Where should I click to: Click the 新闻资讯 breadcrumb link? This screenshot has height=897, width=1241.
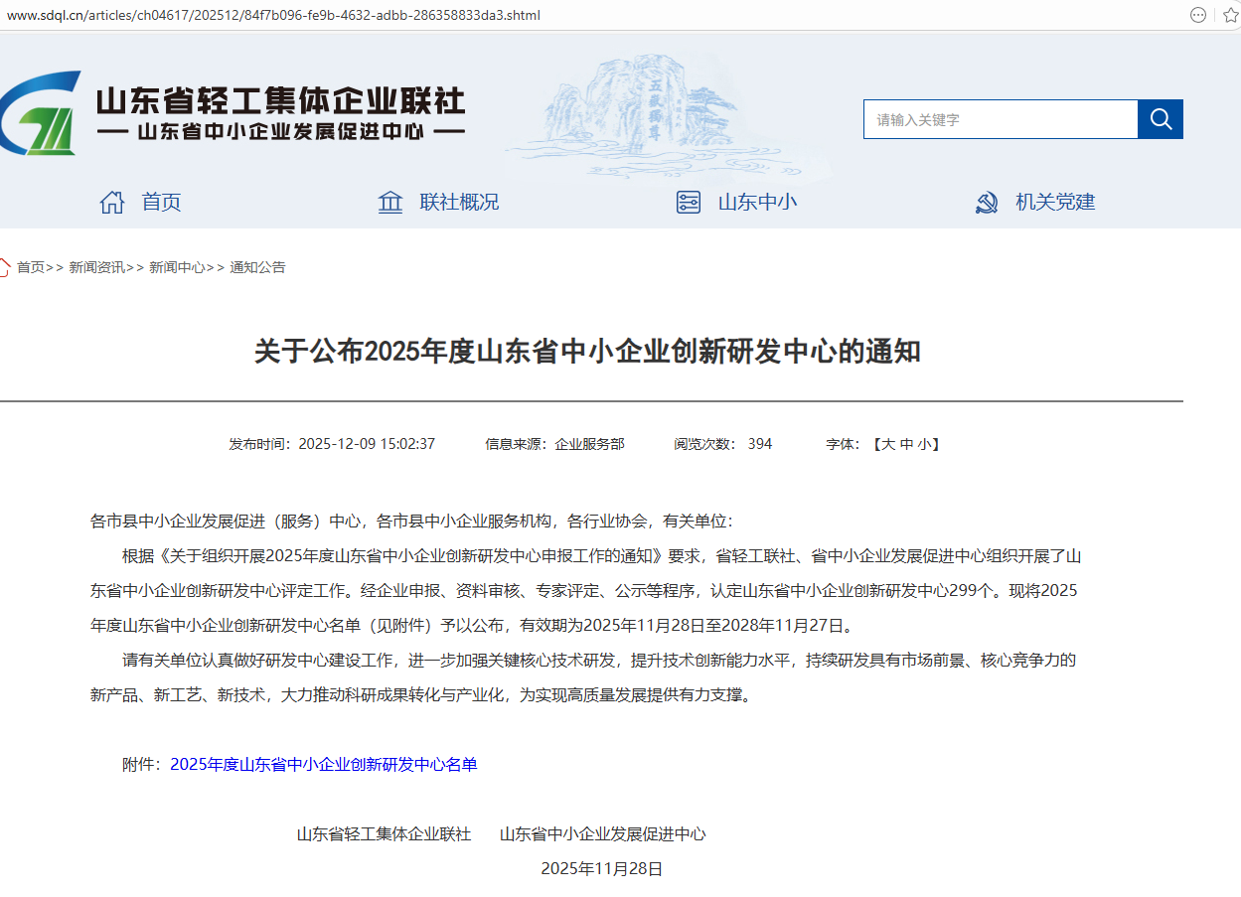click(x=96, y=267)
